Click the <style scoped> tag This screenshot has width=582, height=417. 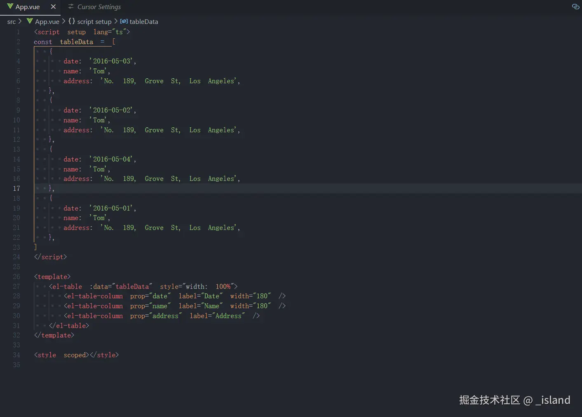click(61, 355)
